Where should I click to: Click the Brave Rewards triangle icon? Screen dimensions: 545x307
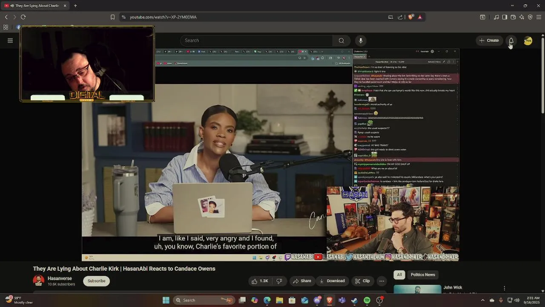point(420,17)
